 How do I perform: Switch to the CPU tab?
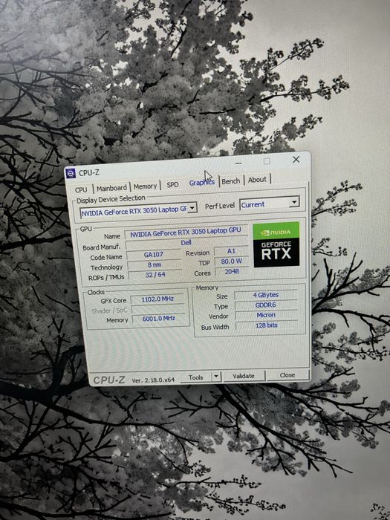(81, 189)
